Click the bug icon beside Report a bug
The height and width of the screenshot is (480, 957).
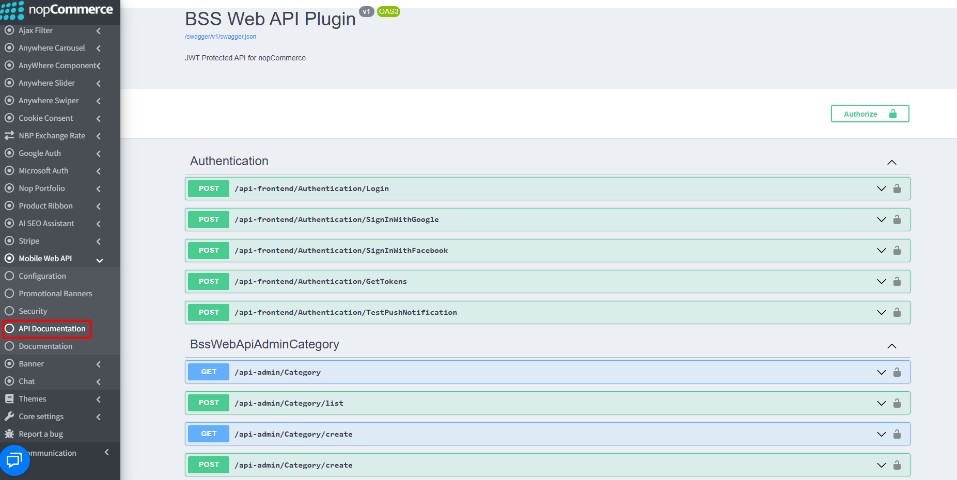point(9,434)
